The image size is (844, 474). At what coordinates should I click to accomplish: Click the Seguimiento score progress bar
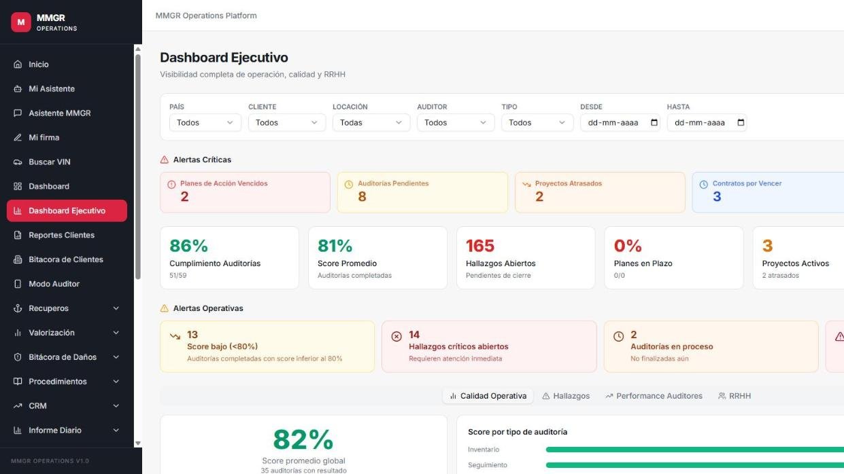click(x=695, y=465)
